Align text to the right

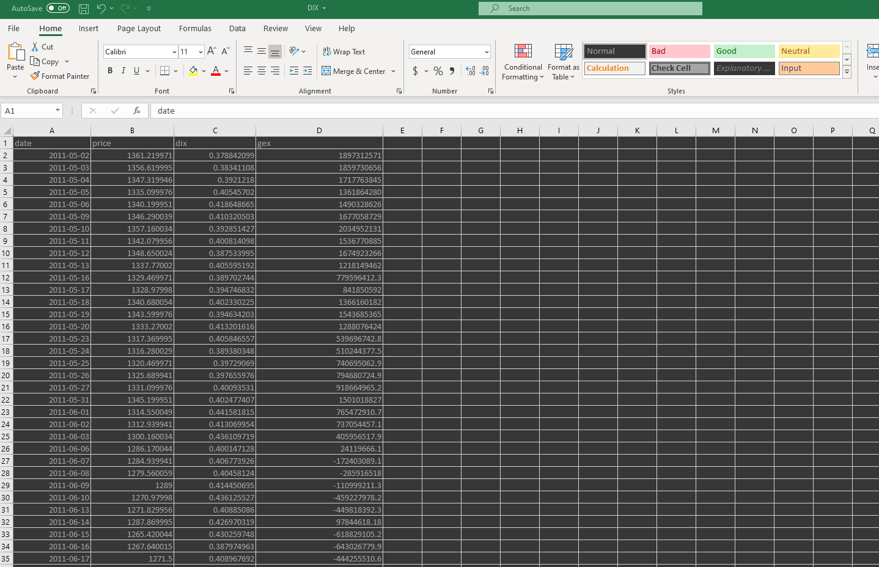click(x=275, y=71)
